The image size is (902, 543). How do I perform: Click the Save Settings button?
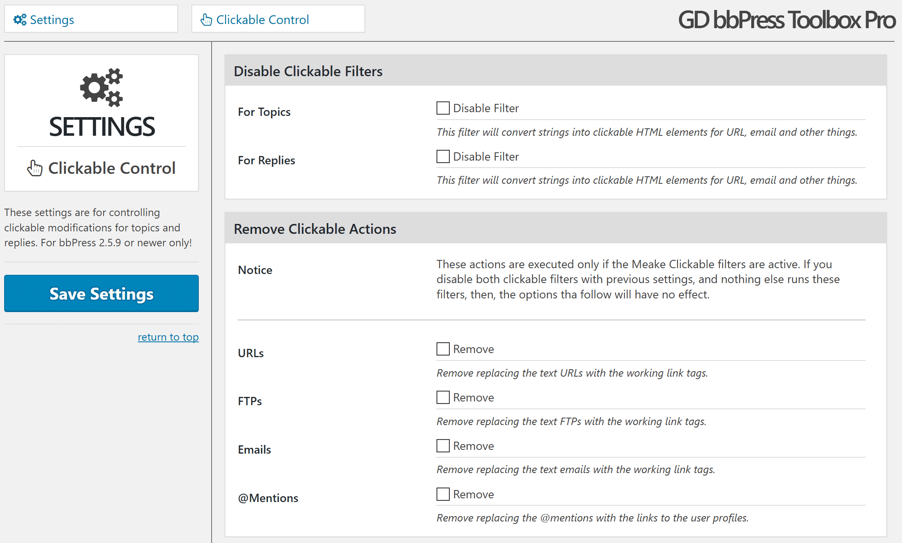click(101, 293)
